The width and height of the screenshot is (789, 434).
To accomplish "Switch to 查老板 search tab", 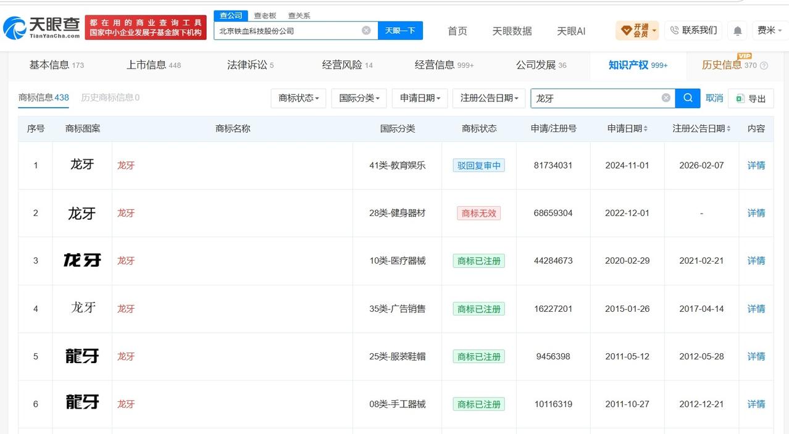I will [x=265, y=15].
